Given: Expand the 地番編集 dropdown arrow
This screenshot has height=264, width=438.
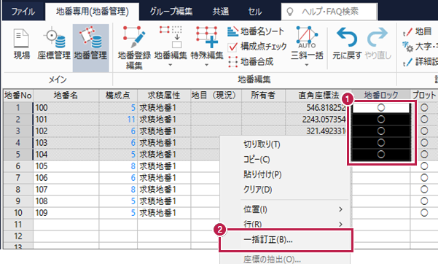Looking at the screenshot, I should pos(171,65).
